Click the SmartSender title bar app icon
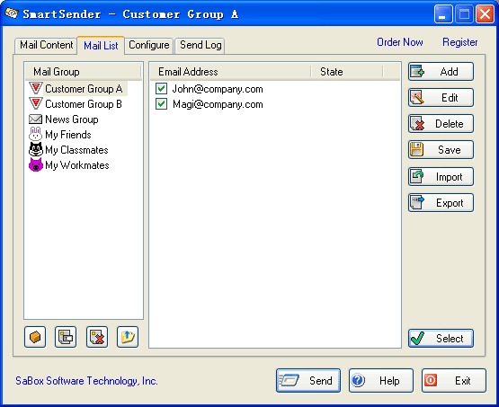The height and width of the screenshot is (407, 499). tap(12, 13)
